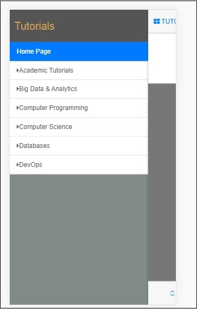This screenshot has height=309, width=197.
Task: Expand the Academic Tutorials arrow
Action: 18,70
